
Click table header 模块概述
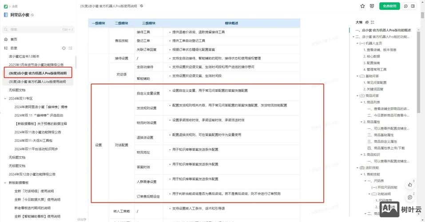point(231,24)
